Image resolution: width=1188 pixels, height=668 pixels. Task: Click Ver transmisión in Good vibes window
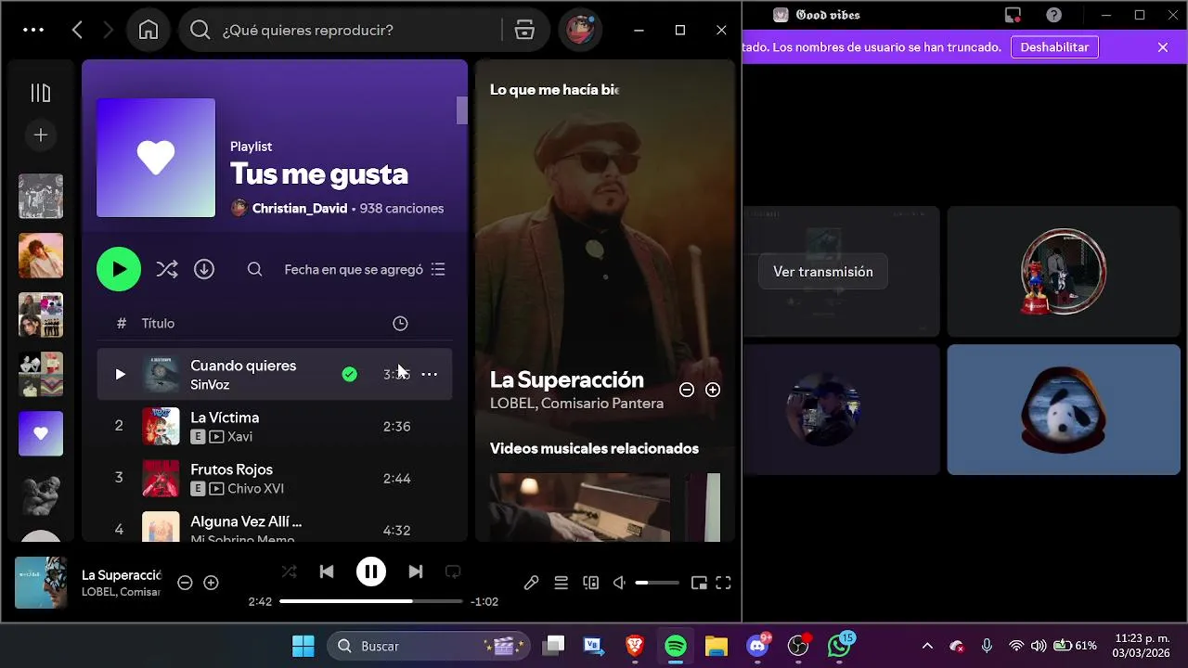click(823, 272)
